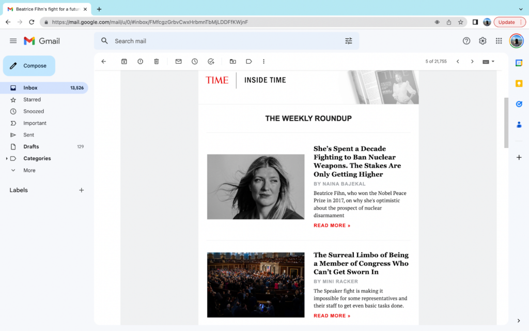Viewport: 529px width, 331px height.
Task: Click Update Chrome button
Action: pyautogui.click(x=509, y=22)
